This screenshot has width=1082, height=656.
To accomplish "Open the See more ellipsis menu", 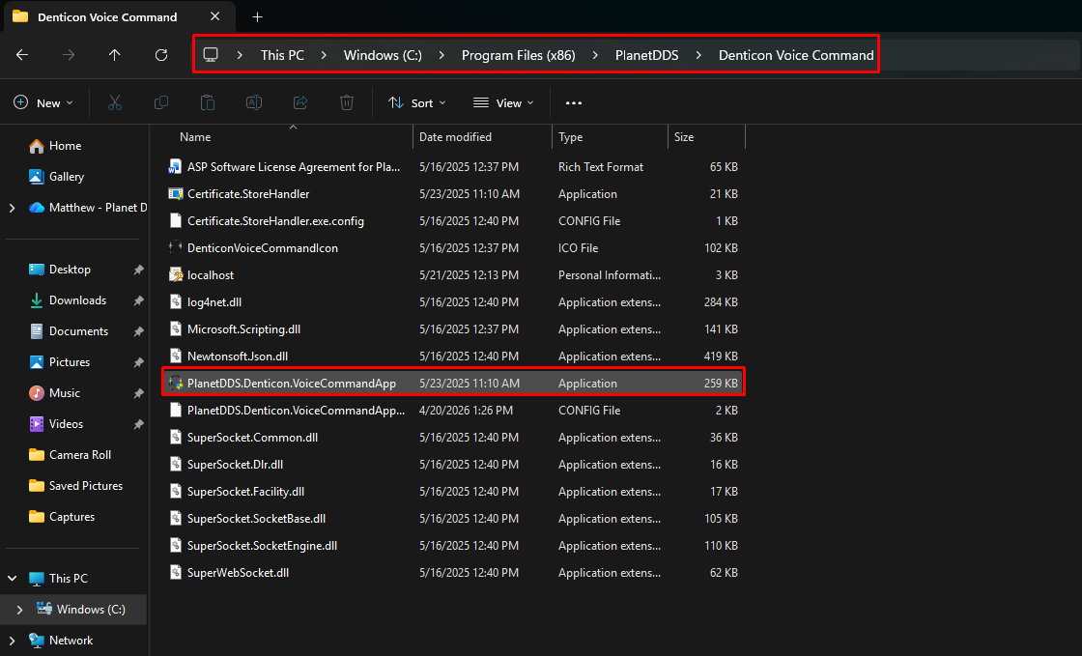I will point(574,102).
